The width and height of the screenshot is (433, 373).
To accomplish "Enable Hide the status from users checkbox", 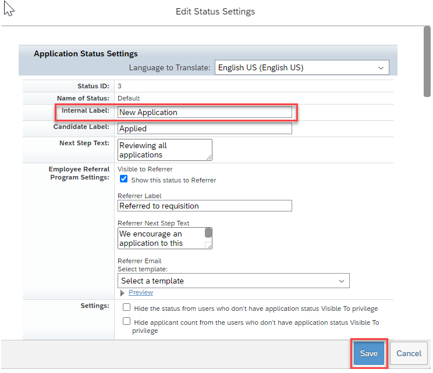I will pyautogui.click(x=126, y=307).
